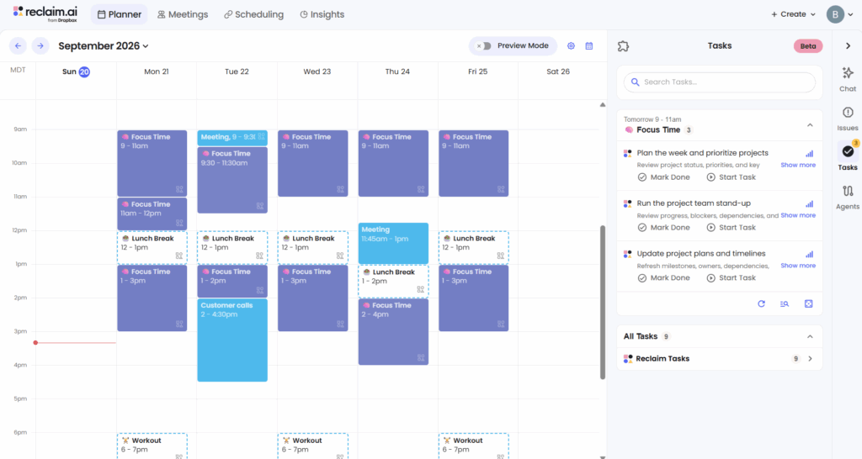Open Thursday Lunch Break 1 - 2pm event
The height and width of the screenshot is (459, 862).
pyautogui.click(x=393, y=281)
